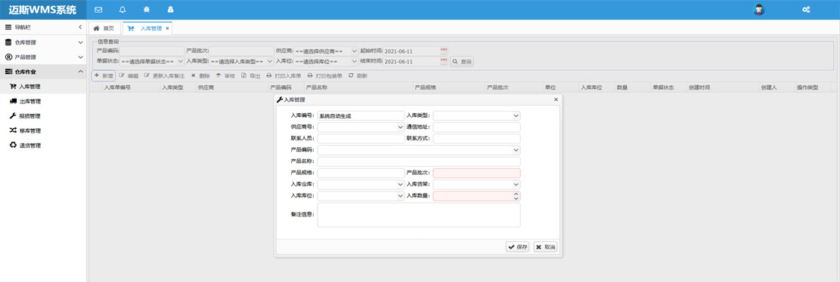Image resolution: width=840 pixels, height=282 pixels.
Task: Collapse 仓库作业 in the sidebar
Action: (x=43, y=72)
